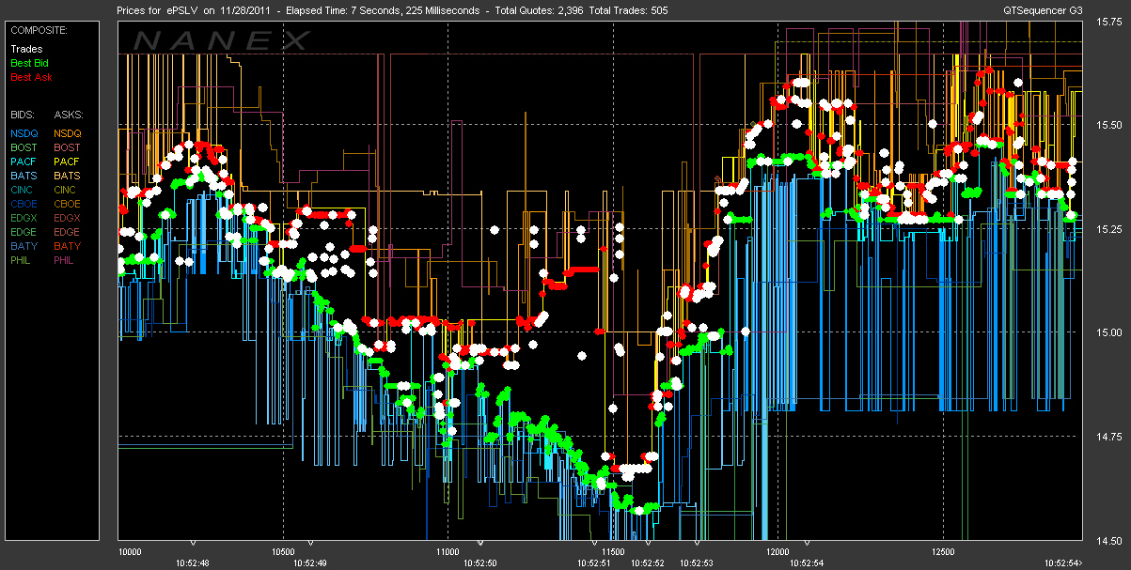The width and height of the screenshot is (1131, 570).
Task: Select BOST in the ASKS column
Action: tap(69, 147)
